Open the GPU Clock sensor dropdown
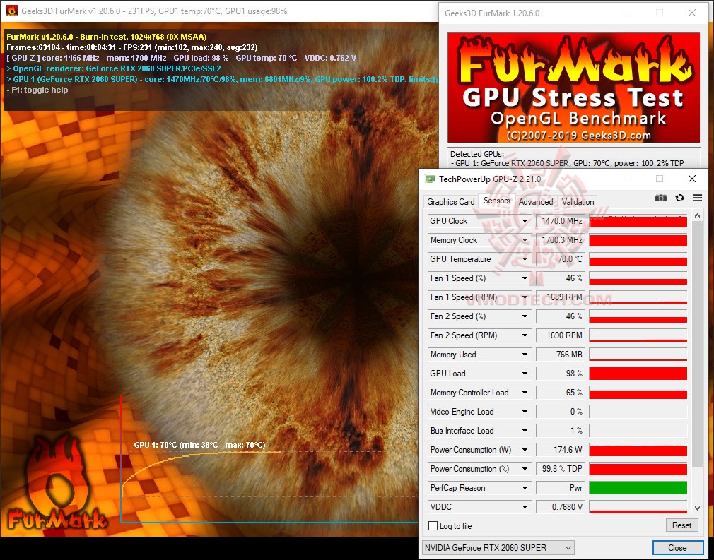Screen dimensions: 714x560 (525, 221)
